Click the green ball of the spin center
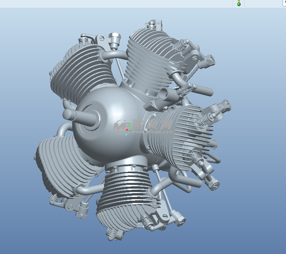The width and height of the screenshot is (286, 254). 129,125
